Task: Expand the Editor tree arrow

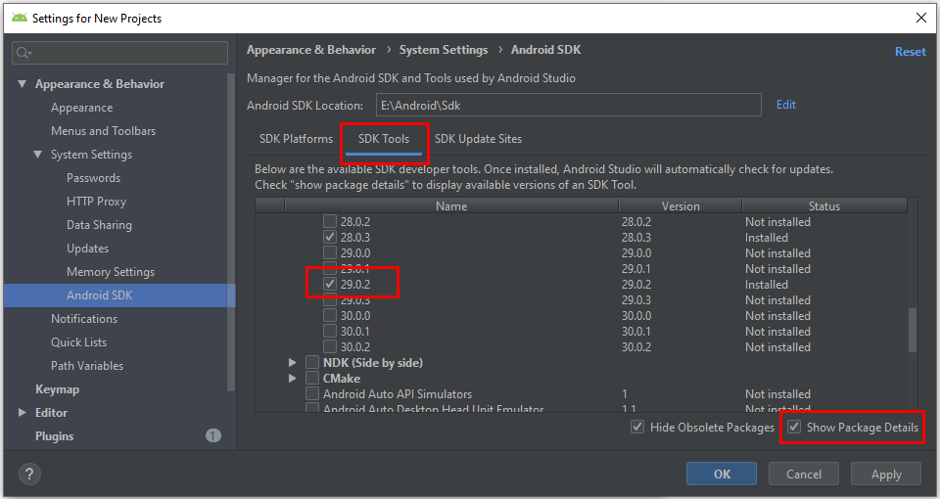Action: [23, 412]
